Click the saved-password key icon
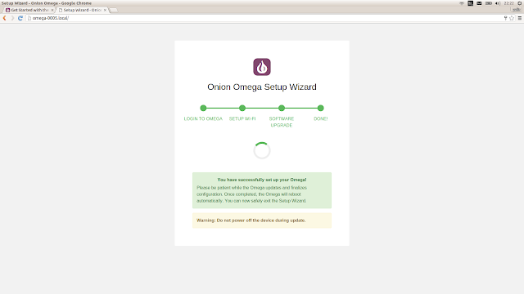 (x=505, y=18)
